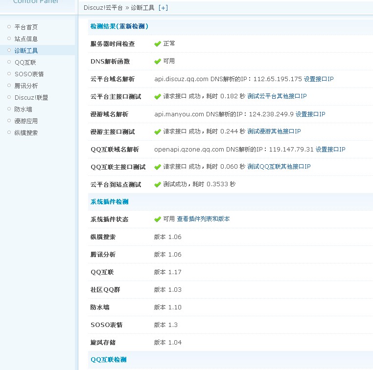Click 设置接口IP for api.manyou.com
This screenshot has height=370, width=373.
pos(310,114)
